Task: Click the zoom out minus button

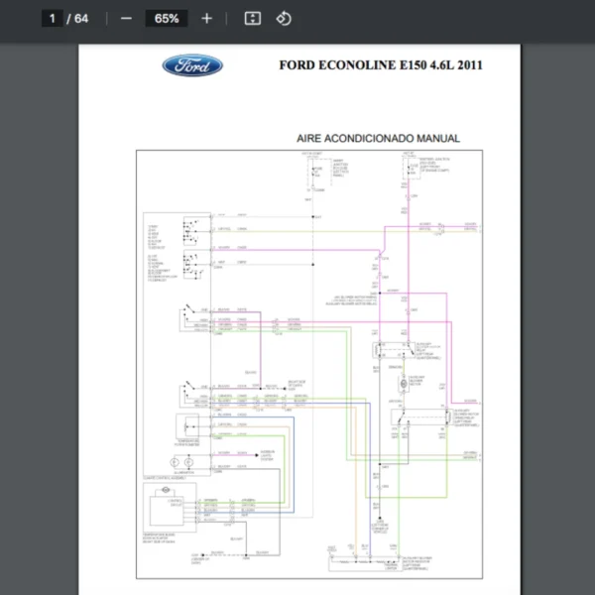Action: click(x=126, y=18)
